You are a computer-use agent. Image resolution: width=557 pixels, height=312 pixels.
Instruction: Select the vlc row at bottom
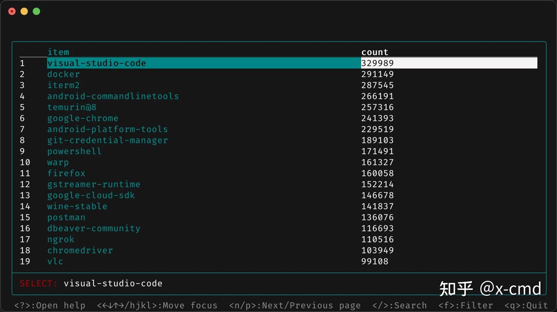55,261
